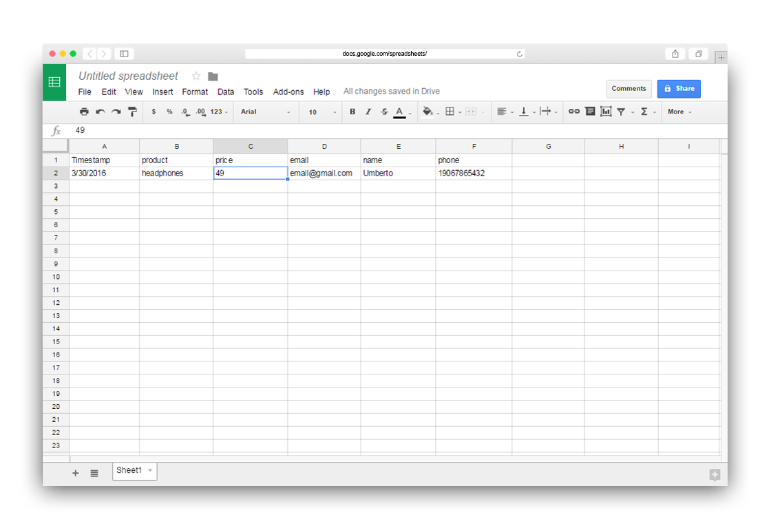Open the Sheet1 tab dropdown arrow
Image resolution: width=771 pixels, height=528 pixels.
[151, 470]
